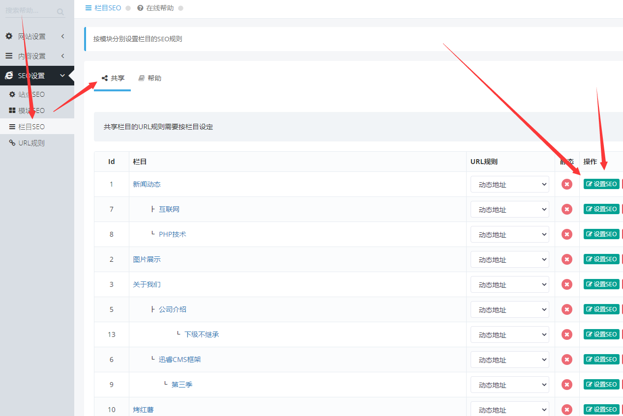Switch to the 共享 tab
This screenshot has height=416, width=623.
pos(113,78)
